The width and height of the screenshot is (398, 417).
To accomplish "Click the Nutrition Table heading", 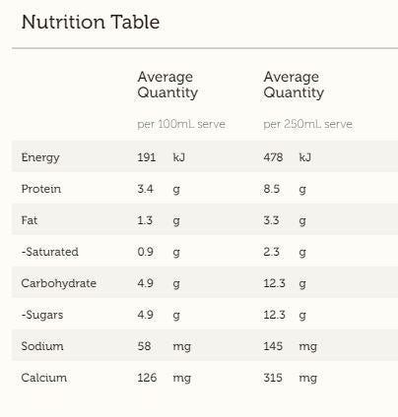I will tap(91, 23).
